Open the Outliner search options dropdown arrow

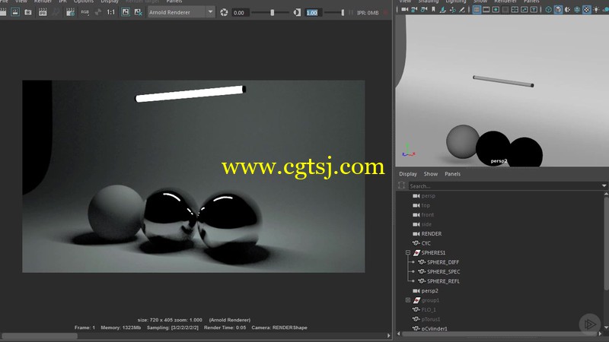604,185
